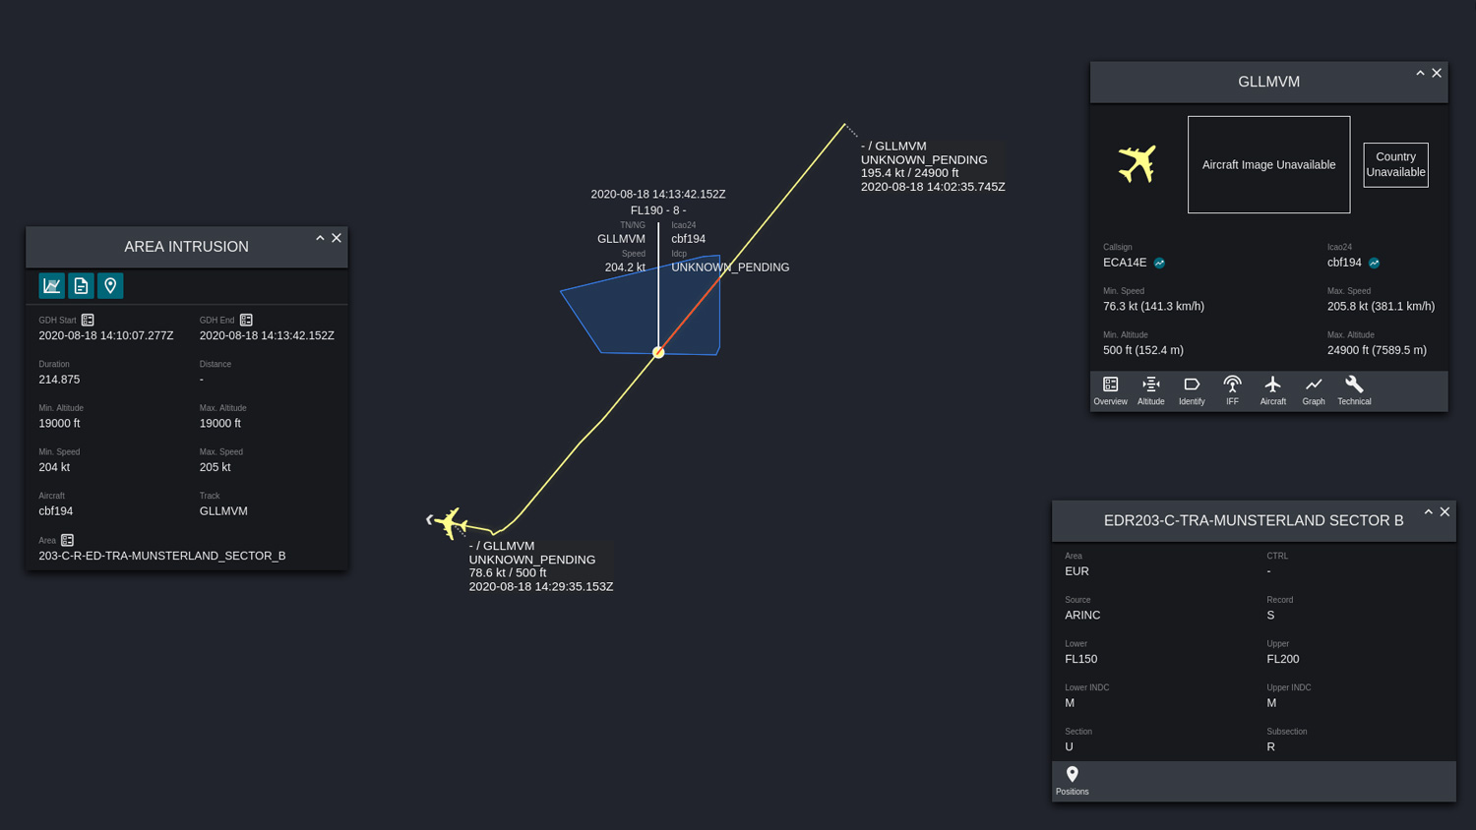Screen dimensions: 1476x830
Task: Click the trend icon next to callsign ECA14E
Action: tap(1159, 264)
